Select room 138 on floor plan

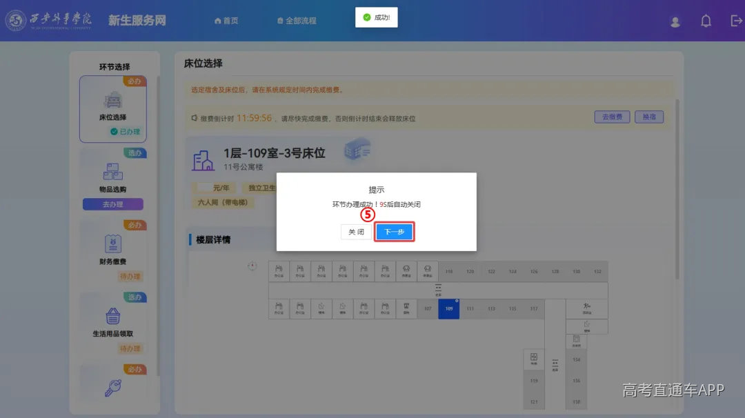[576, 402]
